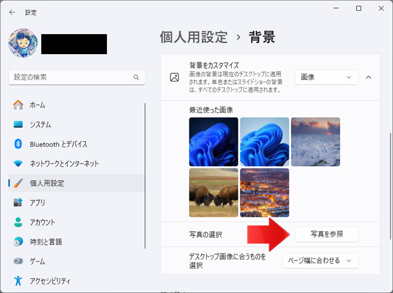This screenshot has width=393, height=293.
Task: Open the 画像 background type dropdown
Action: [x=327, y=77]
